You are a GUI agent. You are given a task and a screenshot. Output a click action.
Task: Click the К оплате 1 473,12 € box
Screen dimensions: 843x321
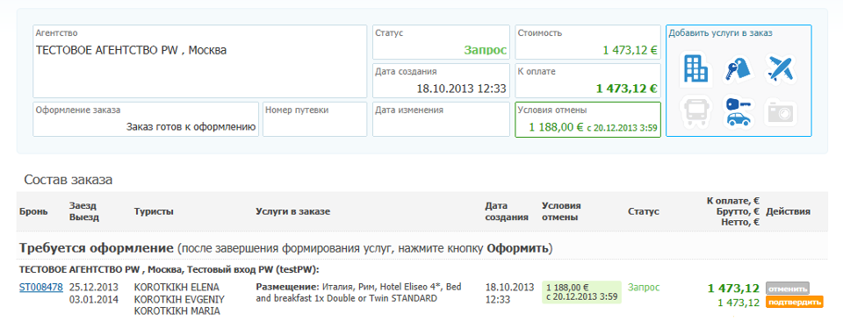point(587,81)
